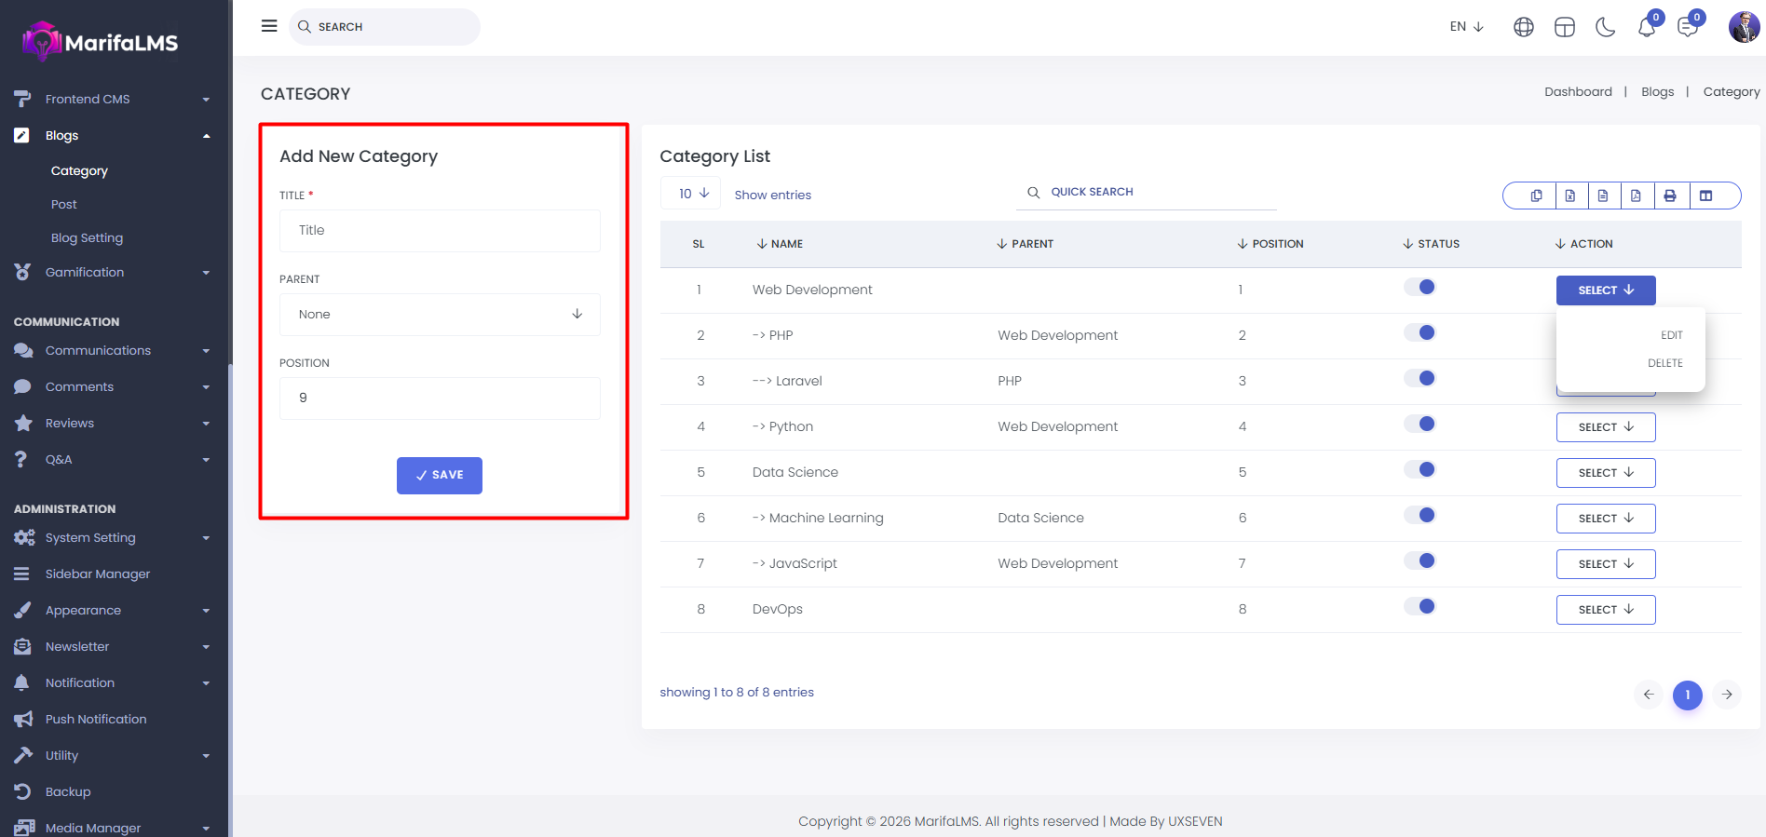Image resolution: width=1766 pixels, height=837 pixels.
Task: Open the Parent dropdown showing None
Action: point(440,315)
